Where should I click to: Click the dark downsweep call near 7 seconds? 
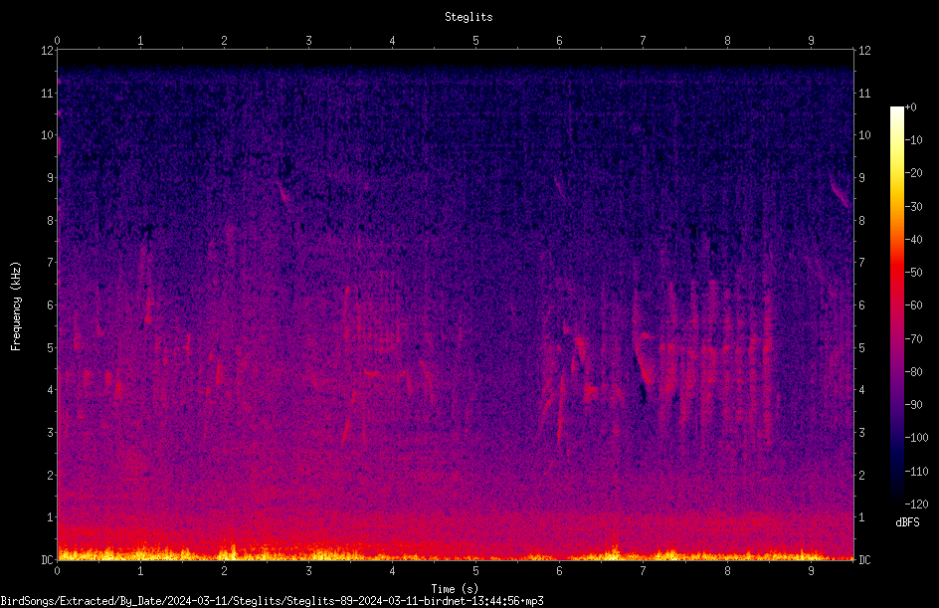(641, 374)
